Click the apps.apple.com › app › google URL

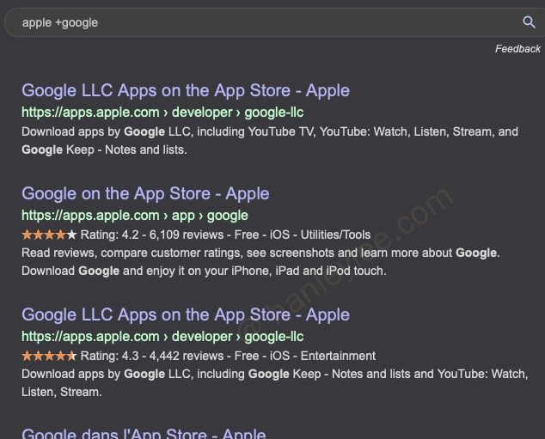[134, 216]
